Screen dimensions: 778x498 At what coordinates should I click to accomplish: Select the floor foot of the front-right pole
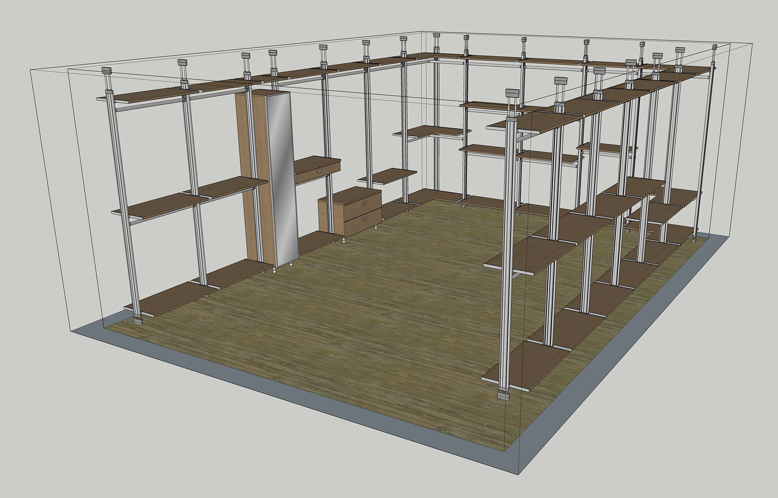coord(502,395)
